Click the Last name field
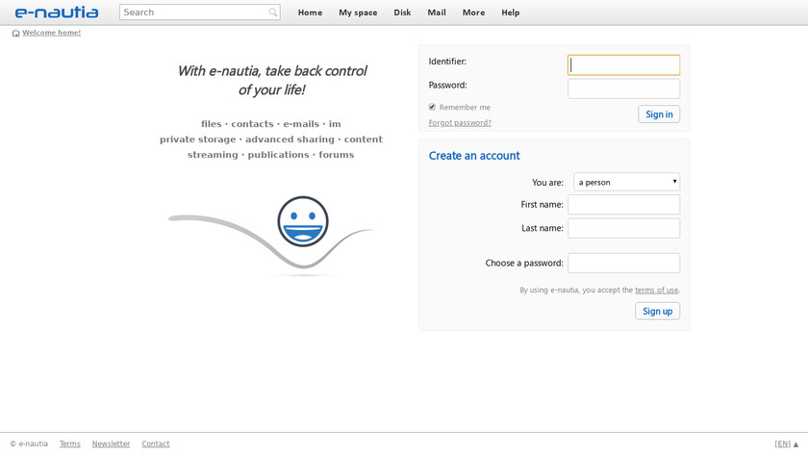Viewport: 808px width, 454px height. coord(623,228)
